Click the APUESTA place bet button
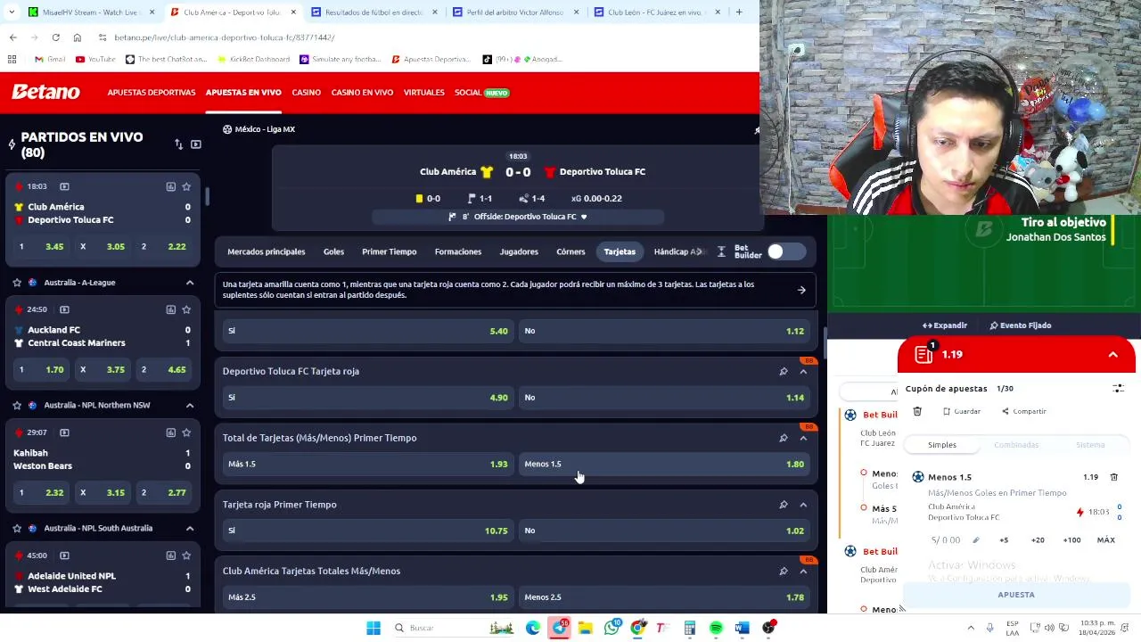This screenshot has height=642, width=1141. [1016, 595]
